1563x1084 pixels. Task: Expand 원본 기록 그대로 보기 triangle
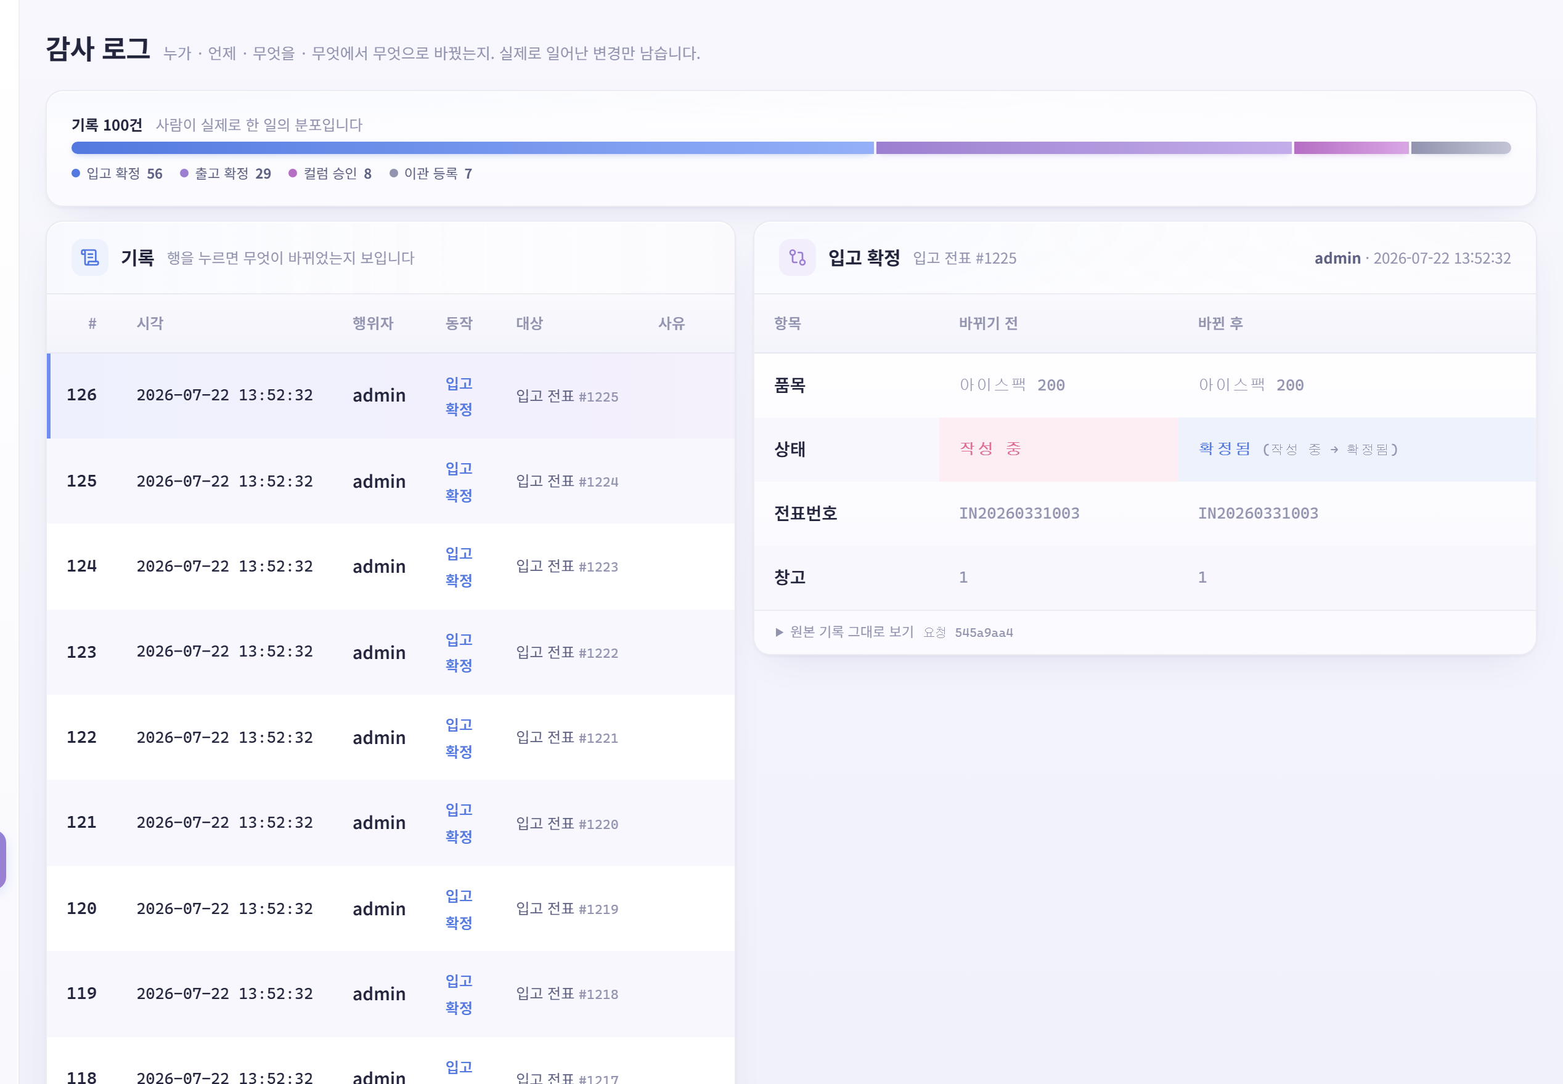point(779,633)
